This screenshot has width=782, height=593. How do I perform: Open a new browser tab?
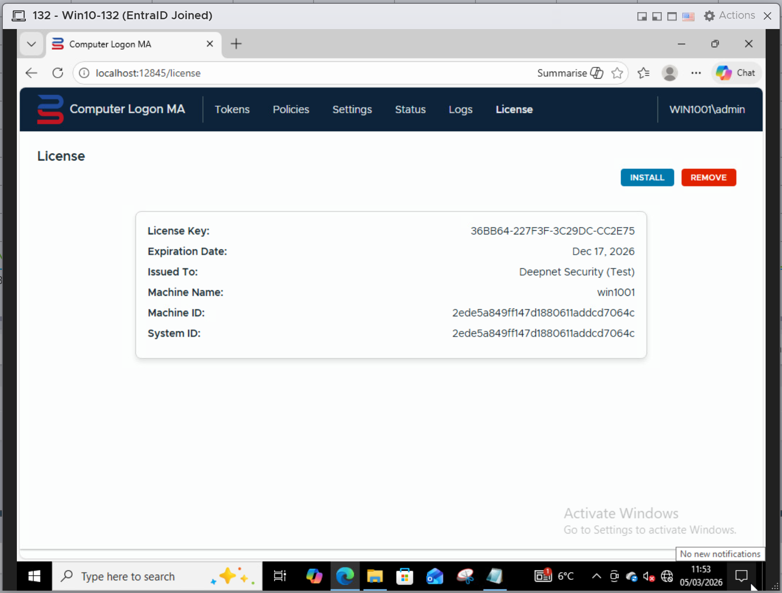click(x=236, y=44)
